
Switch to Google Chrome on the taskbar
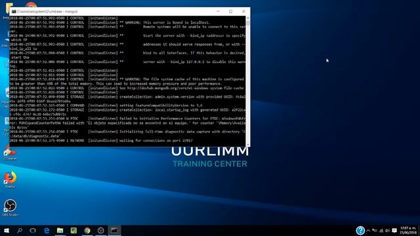click(87, 230)
